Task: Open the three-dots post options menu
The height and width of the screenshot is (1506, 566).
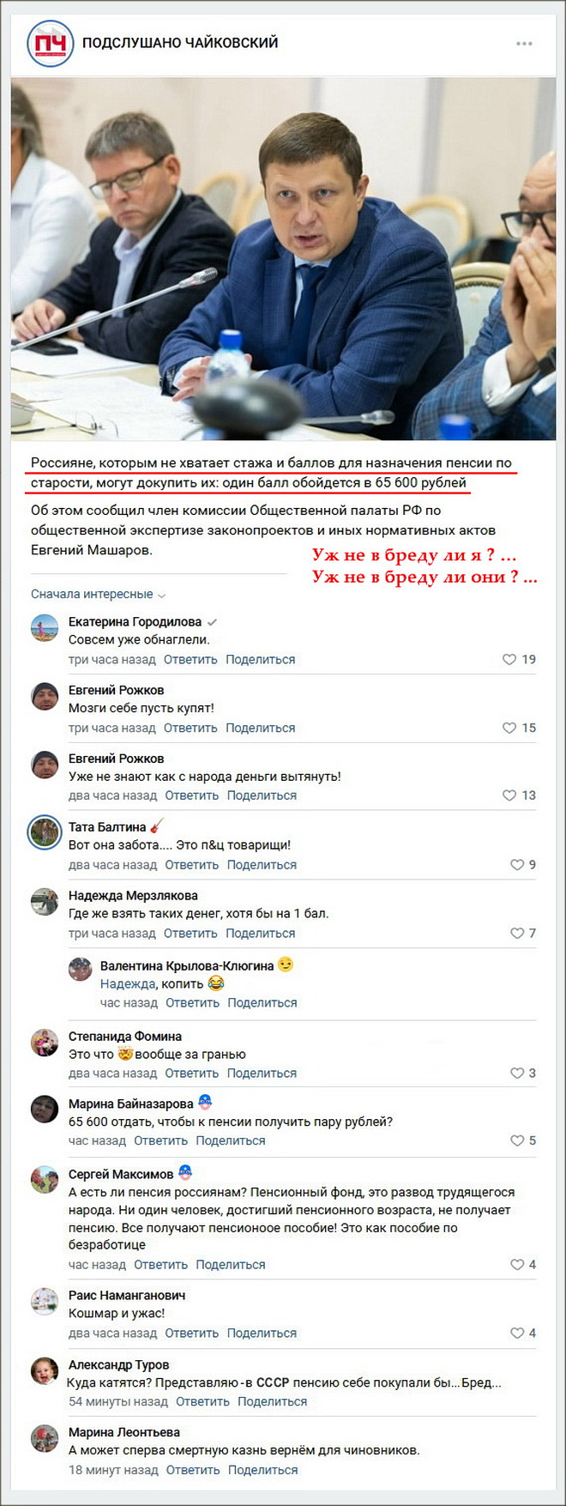Action: pyautogui.click(x=524, y=44)
